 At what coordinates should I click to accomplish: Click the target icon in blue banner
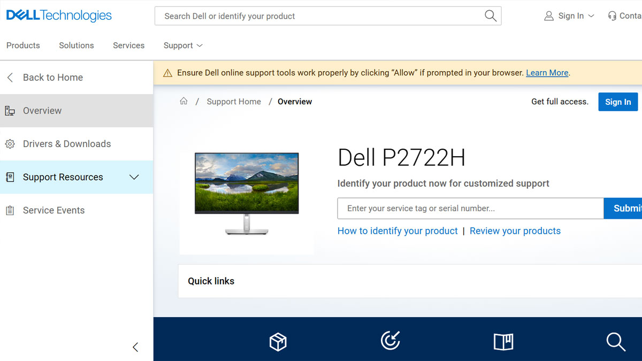click(x=391, y=341)
